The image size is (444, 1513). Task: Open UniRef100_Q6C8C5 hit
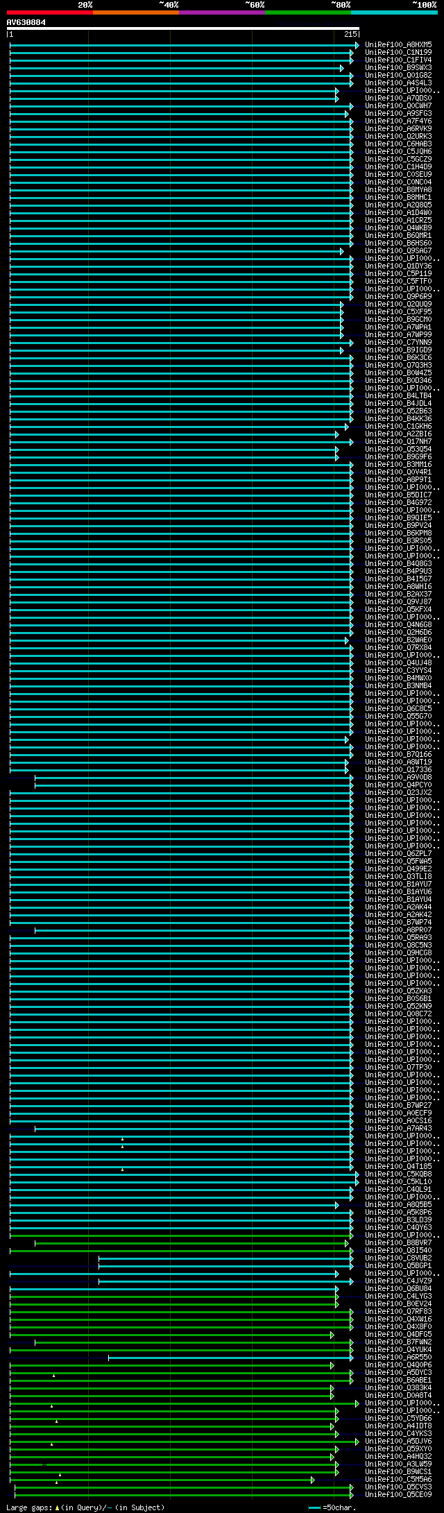click(398, 708)
